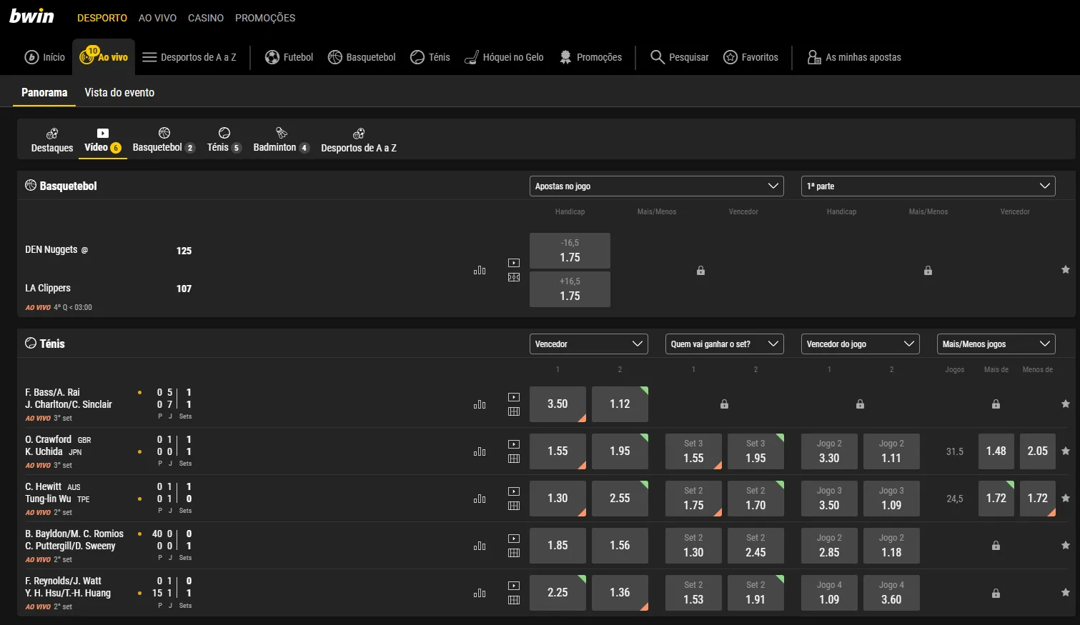This screenshot has width=1080, height=625.
Task: Expand the 1ª parte period dropdown
Action: (927, 186)
